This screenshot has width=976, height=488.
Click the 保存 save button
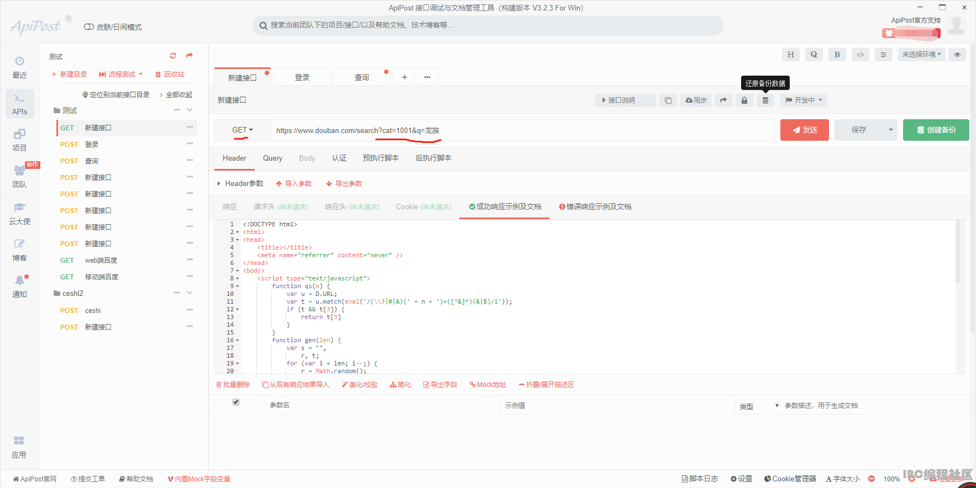tap(859, 130)
